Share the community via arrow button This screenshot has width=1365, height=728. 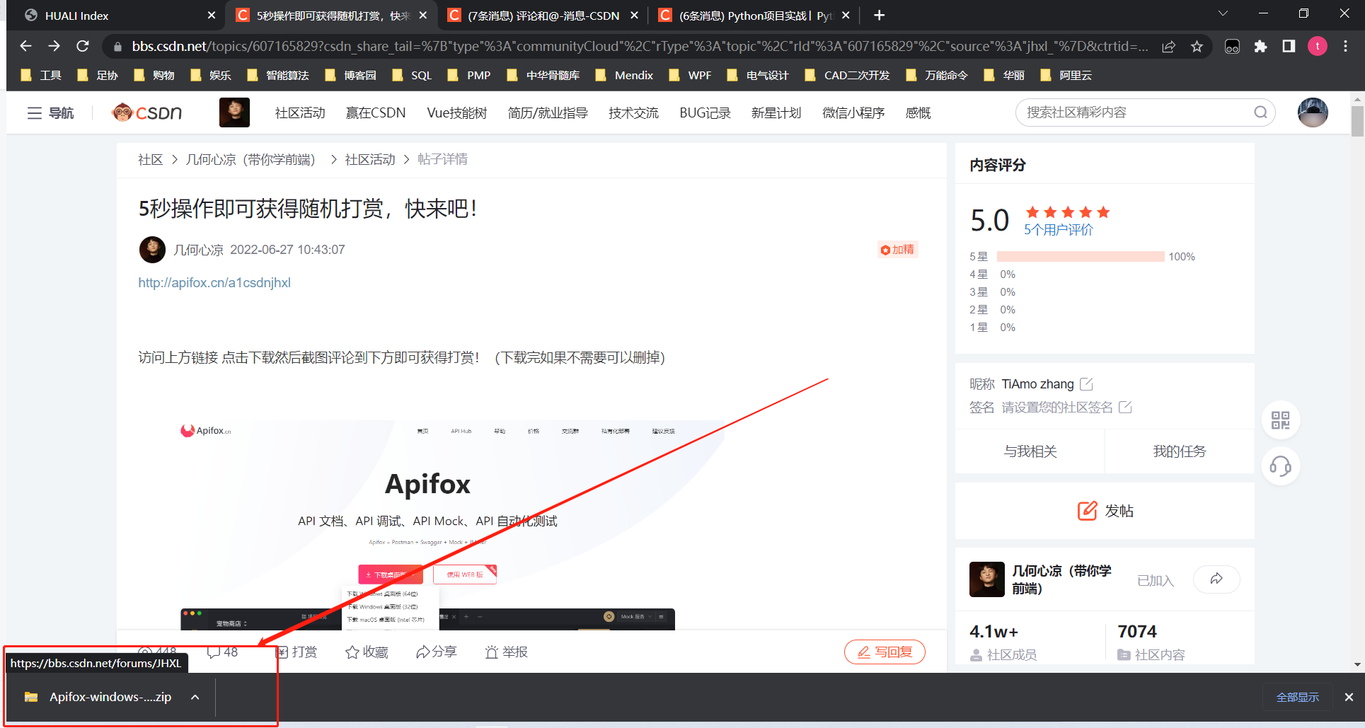point(1216,579)
